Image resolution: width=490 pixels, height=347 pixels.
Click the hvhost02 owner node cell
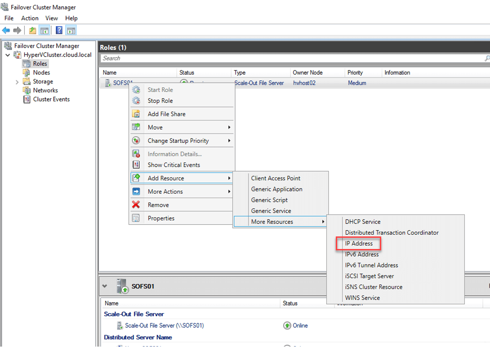[304, 83]
